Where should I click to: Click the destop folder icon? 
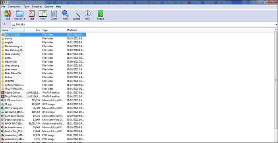pos(3,39)
